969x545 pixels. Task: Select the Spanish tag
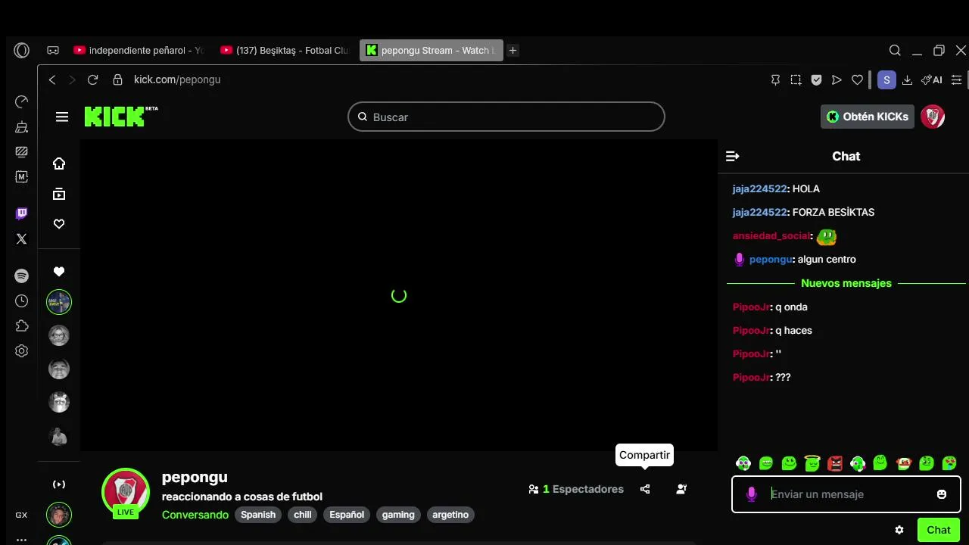click(x=258, y=515)
